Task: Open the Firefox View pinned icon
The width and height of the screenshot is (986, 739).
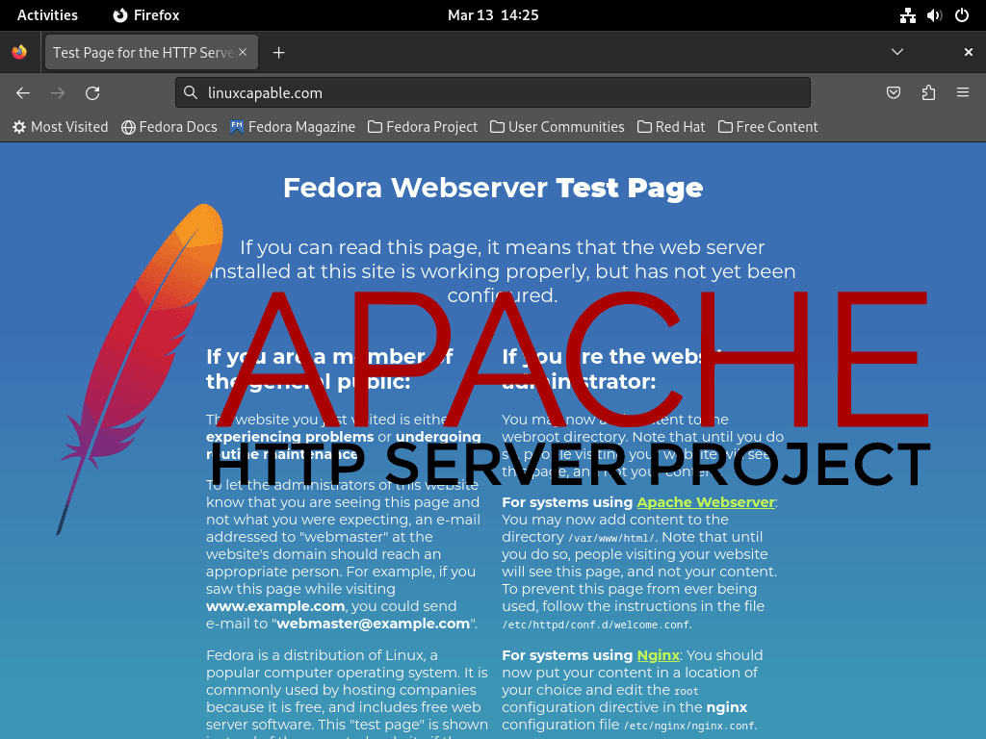Action: (19, 52)
